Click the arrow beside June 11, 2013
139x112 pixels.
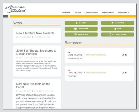(84, 55)
